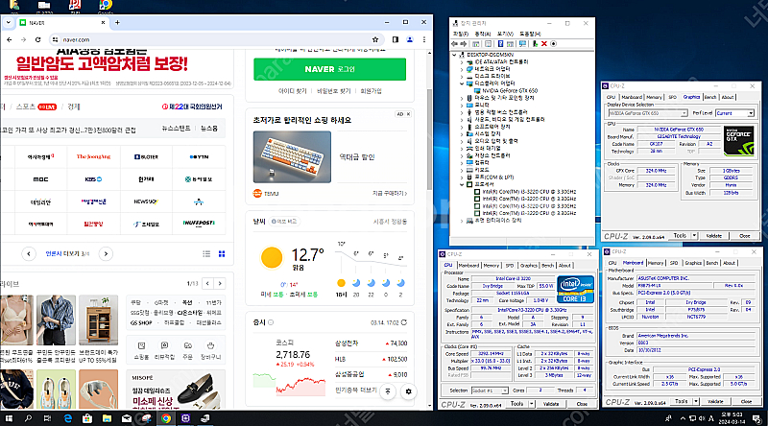Reload the Naver page in Chrome
Screen dimensions: 768x426
(38, 39)
